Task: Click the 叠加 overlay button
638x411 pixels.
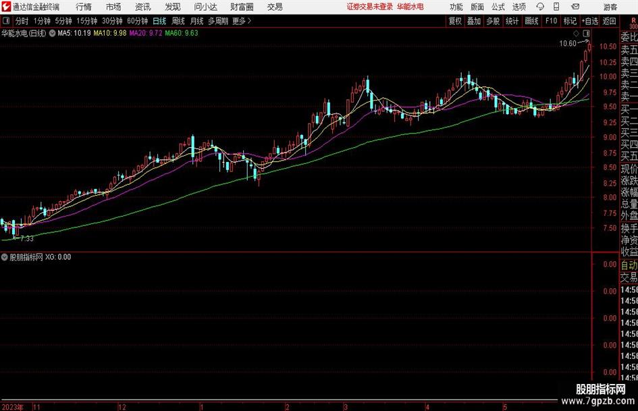Action: (474, 21)
